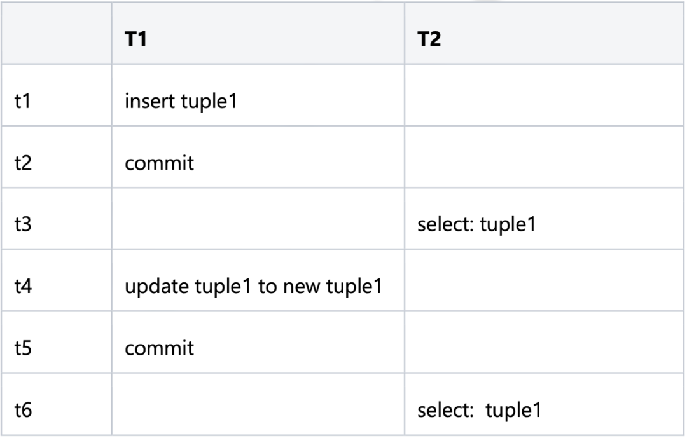Click the "commit" cell in row t5
Image resolution: width=687 pixels, height=438 pixels.
159,348
